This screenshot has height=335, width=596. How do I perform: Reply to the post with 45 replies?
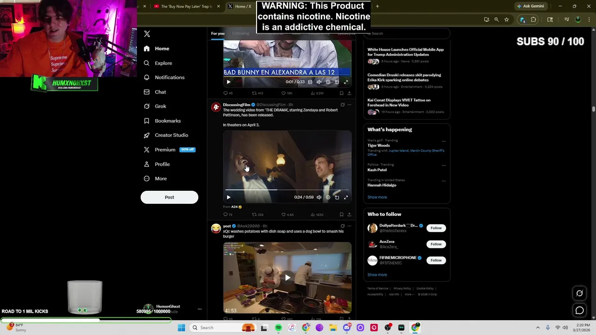228,93
